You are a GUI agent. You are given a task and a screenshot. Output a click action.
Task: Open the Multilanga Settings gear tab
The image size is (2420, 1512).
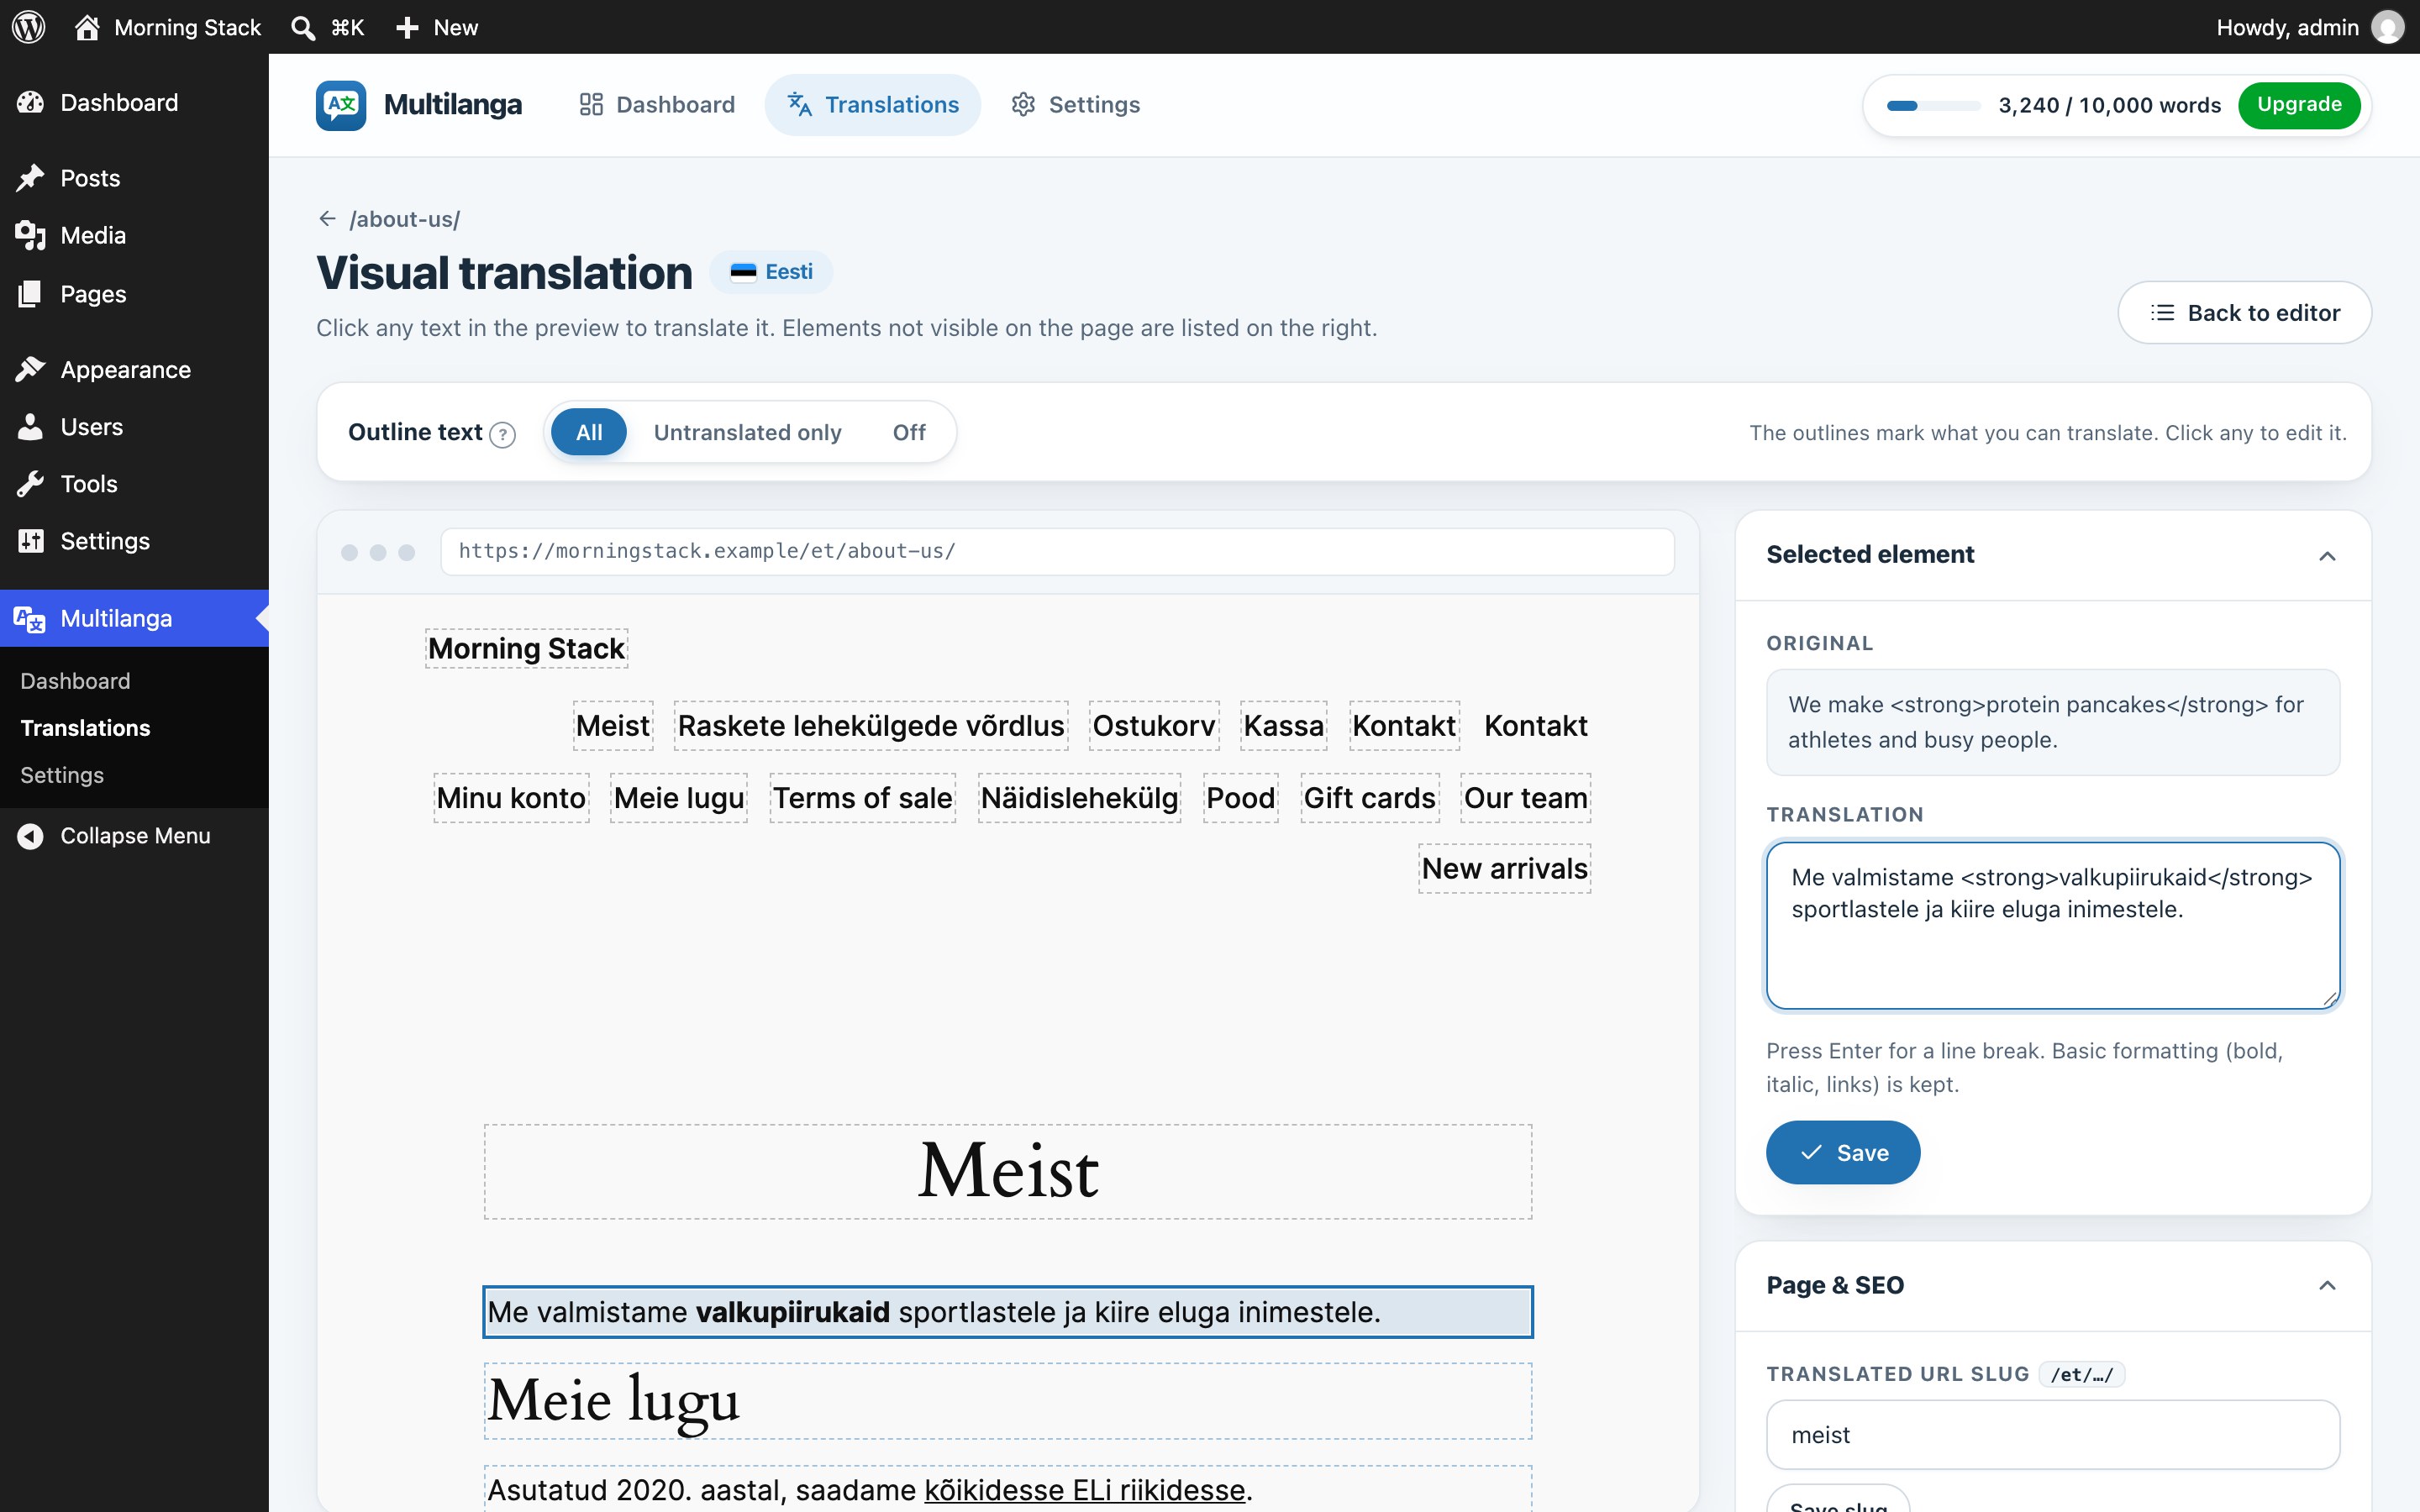(1075, 105)
